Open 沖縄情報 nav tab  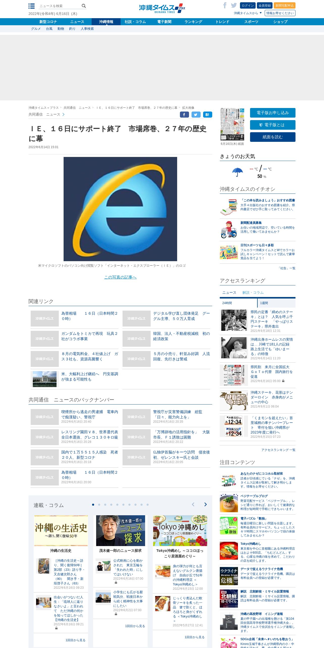tap(106, 22)
